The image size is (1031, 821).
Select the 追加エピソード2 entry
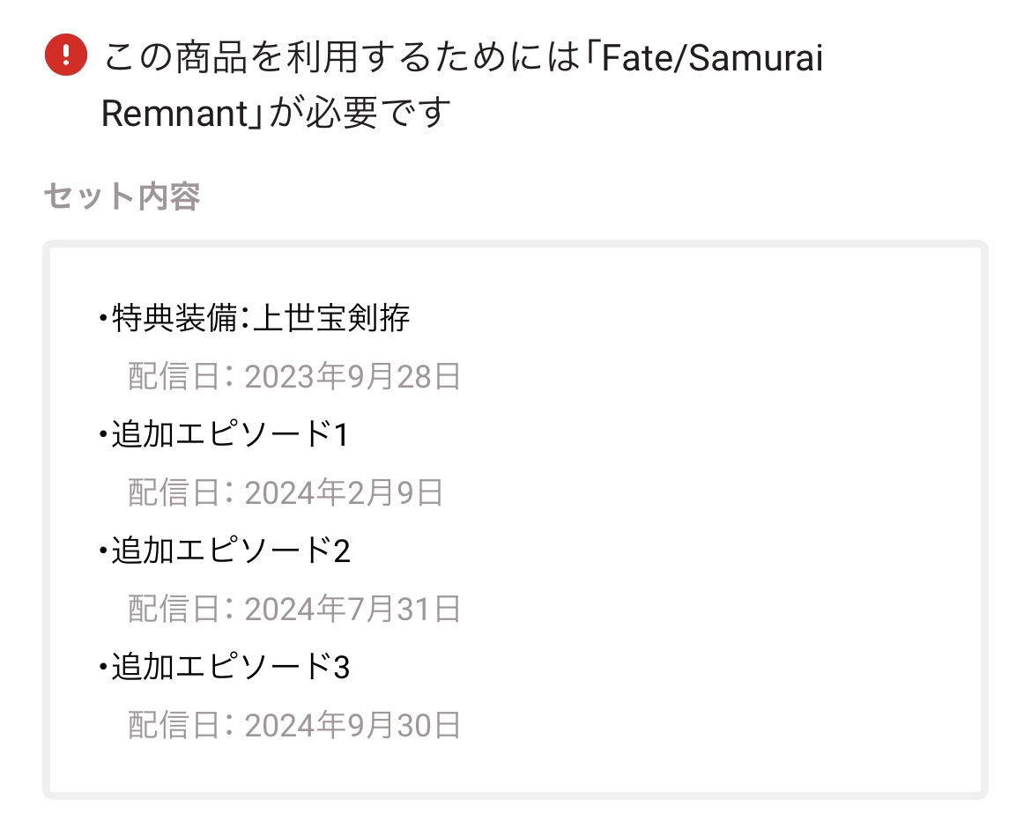tap(224, 551)
